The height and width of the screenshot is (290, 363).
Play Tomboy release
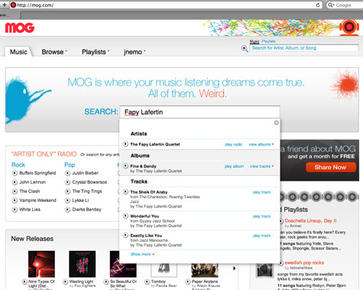[147, 282]
